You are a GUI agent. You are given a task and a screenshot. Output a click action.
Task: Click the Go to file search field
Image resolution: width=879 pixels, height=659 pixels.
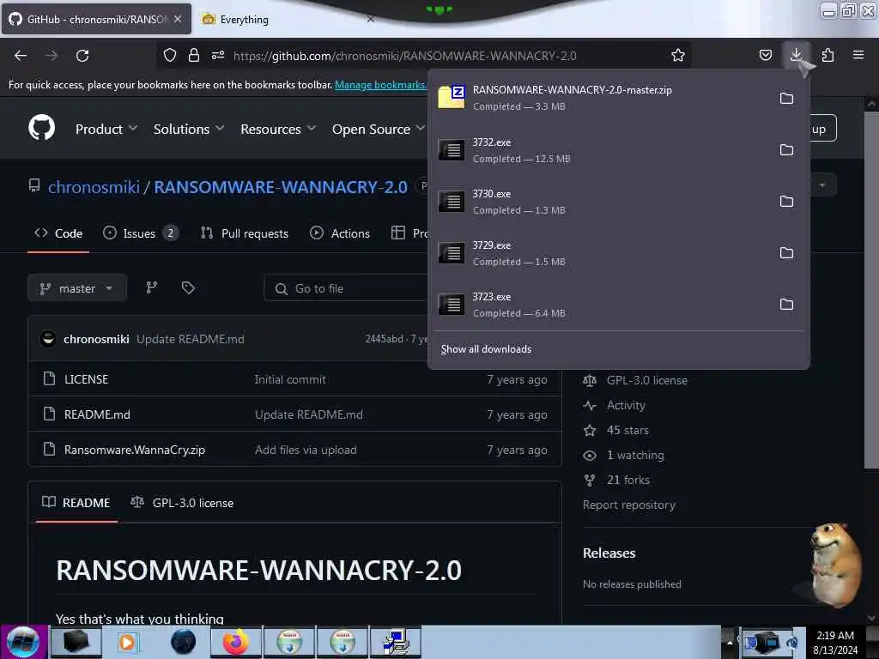pyautogui.click(x=346, y=288)
